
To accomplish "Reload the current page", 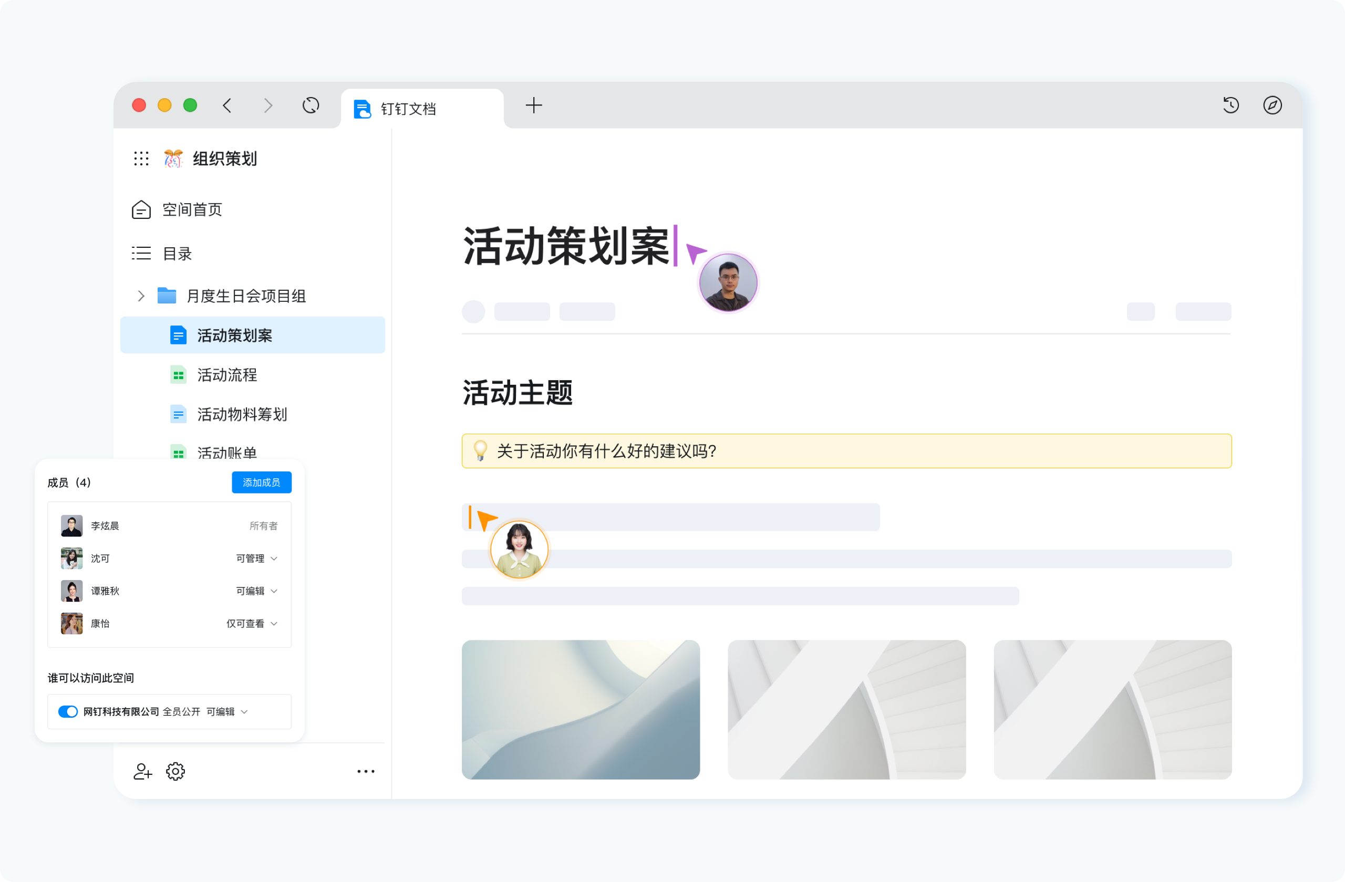I will (311, 106).
